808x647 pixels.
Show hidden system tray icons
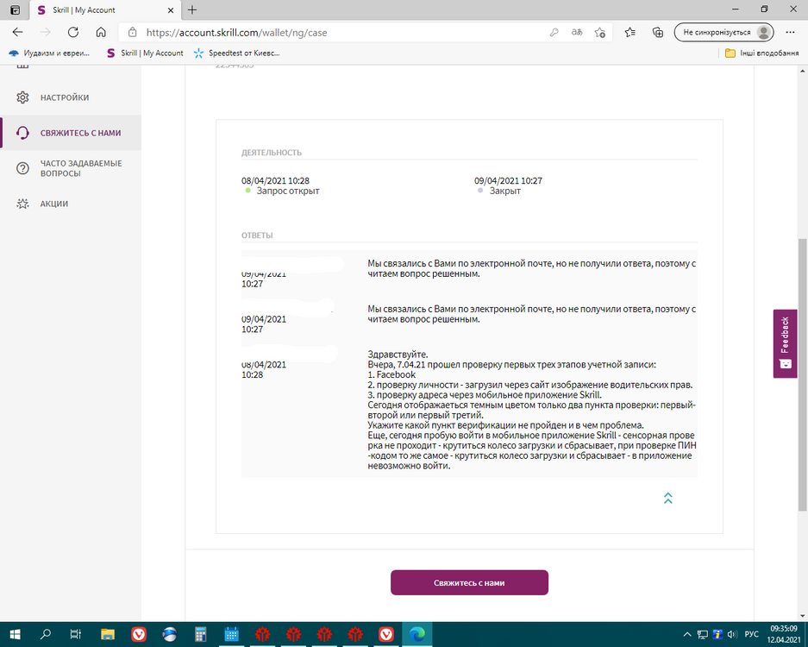click(687, 634)
